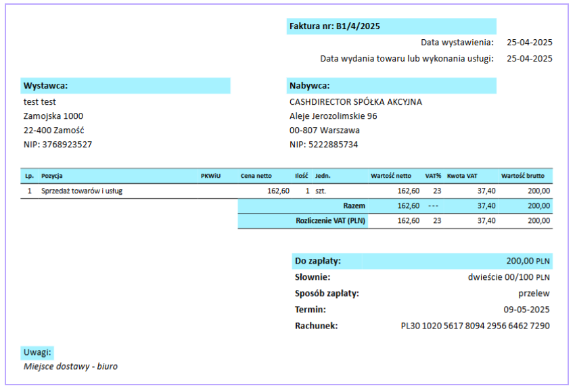Click the date next to "Data wydania towaru" label
The width and height of the screenshot is (575, 390).
point(530,59)
